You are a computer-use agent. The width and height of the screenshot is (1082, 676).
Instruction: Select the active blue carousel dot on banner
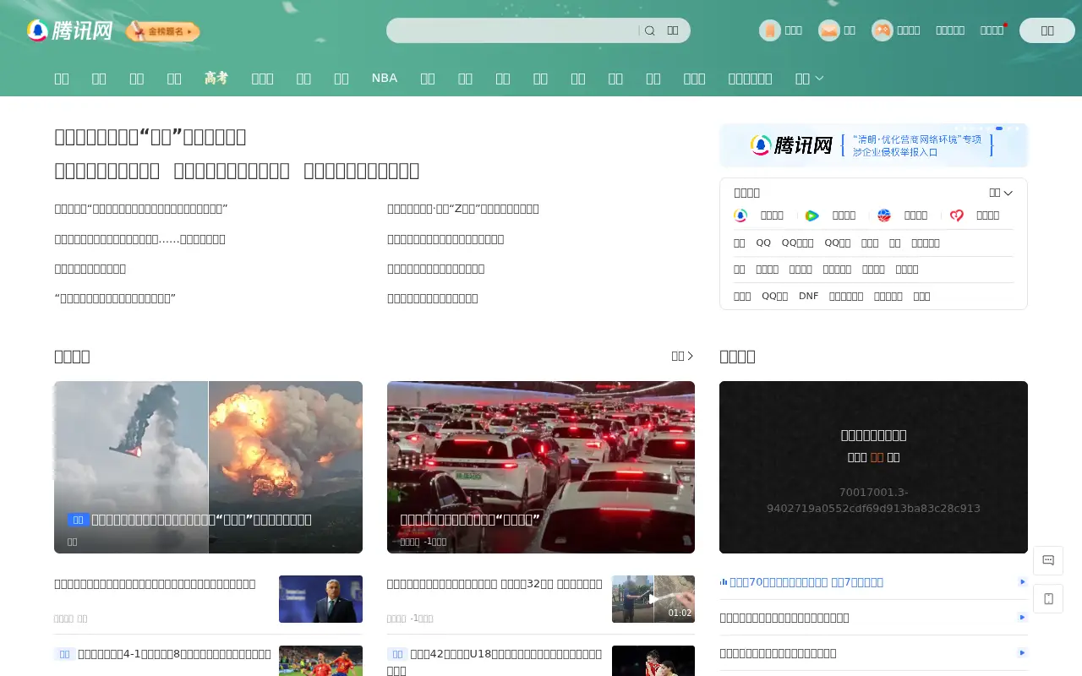[999, 128]
